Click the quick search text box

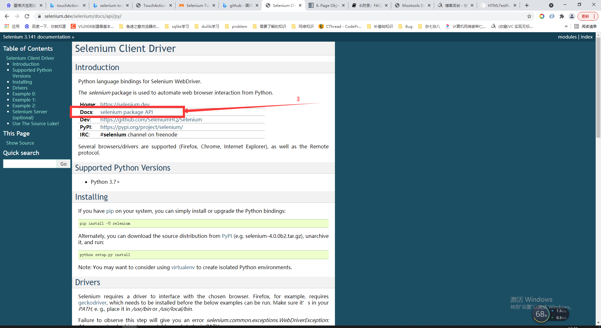[x=30, y=164]
